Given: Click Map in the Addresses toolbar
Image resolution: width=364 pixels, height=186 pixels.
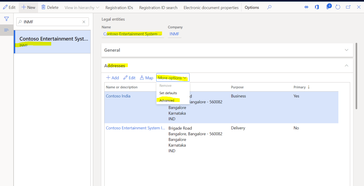Looking at the screenshot, I should pyautogui.click(x=147, y=78).
